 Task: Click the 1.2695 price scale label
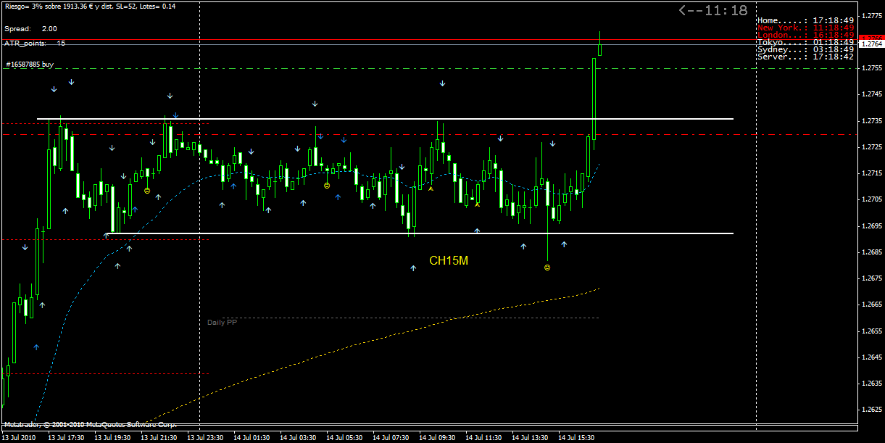[x=871, y=226]
